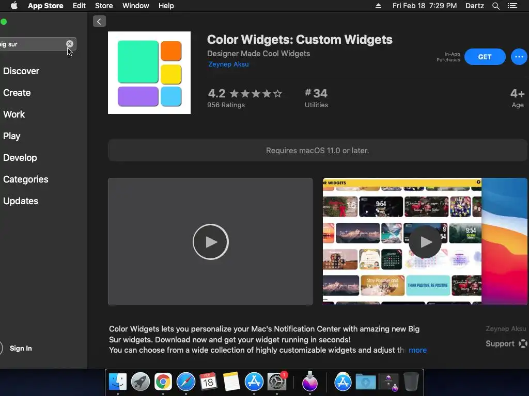Open the Work section
Image resolution: width=529 pixels, height=396 pixels.
(14, 114)
